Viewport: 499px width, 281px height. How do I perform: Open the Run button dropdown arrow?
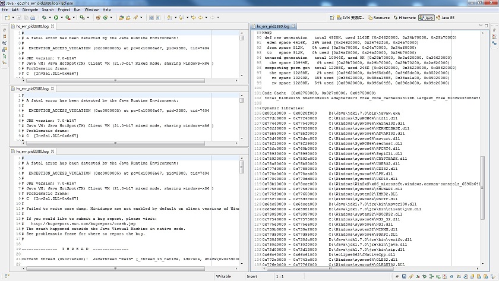(x=62, y=18)
